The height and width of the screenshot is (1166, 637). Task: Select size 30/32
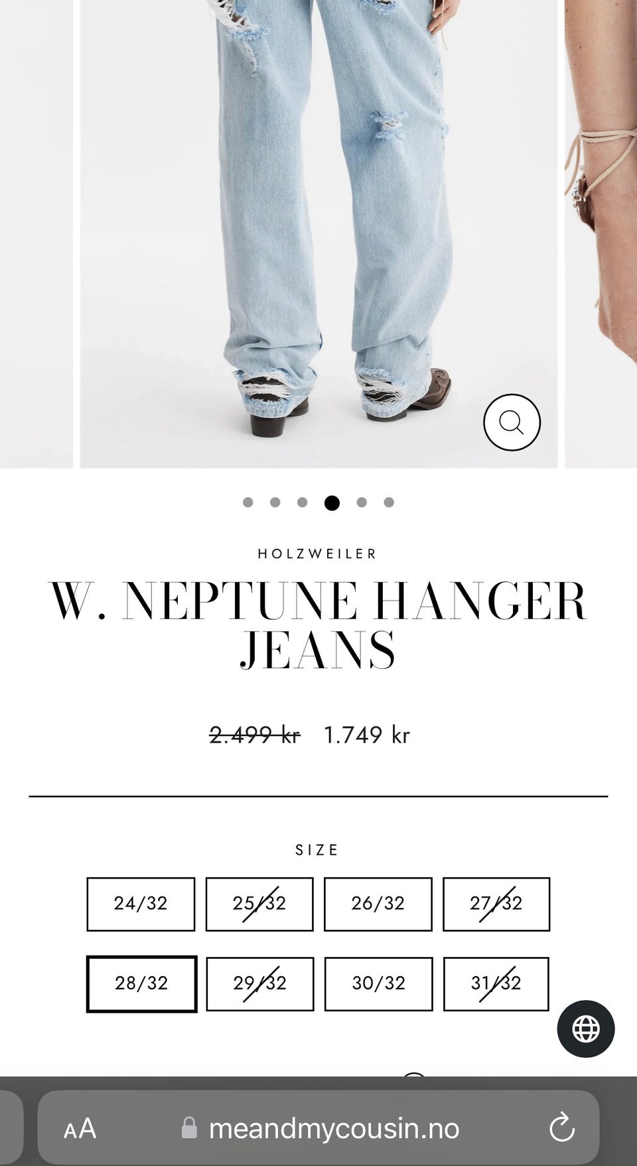pyautogui.click(x=378, y=984)
